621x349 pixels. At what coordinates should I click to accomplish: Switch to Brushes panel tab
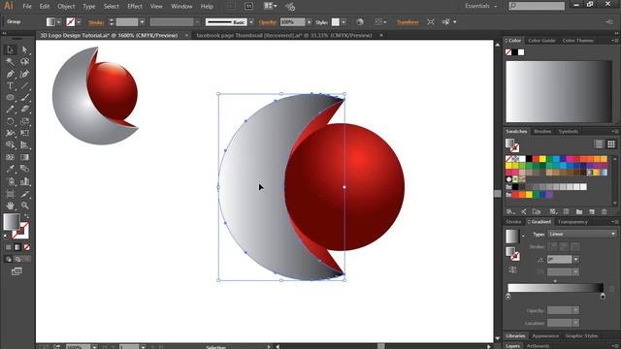coord(542,132)
